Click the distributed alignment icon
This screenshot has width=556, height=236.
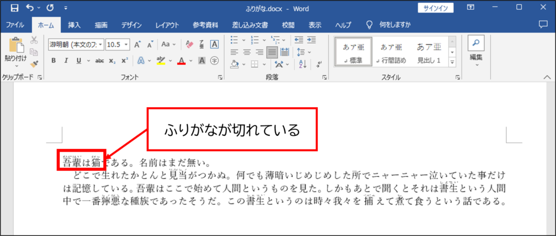(x=285, y=52)
